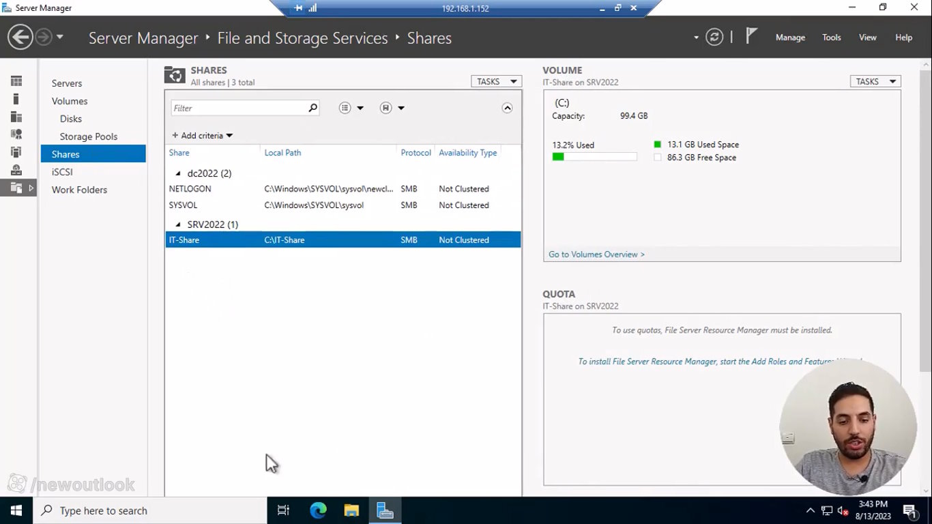
Task: Open File Explorer from the taskbar
Action: point(351,510)
